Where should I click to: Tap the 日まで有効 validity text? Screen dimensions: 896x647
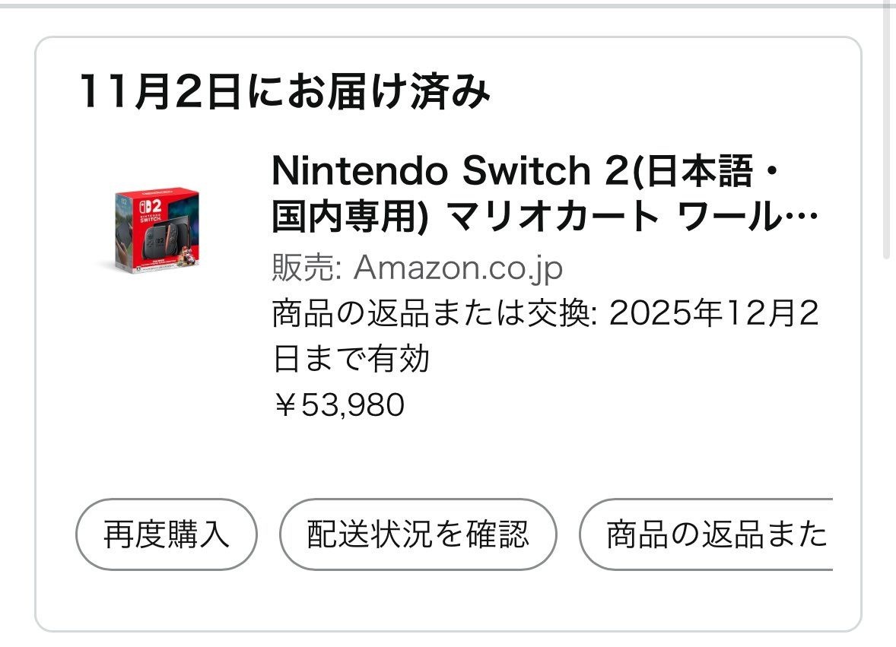tap(351, 359)
